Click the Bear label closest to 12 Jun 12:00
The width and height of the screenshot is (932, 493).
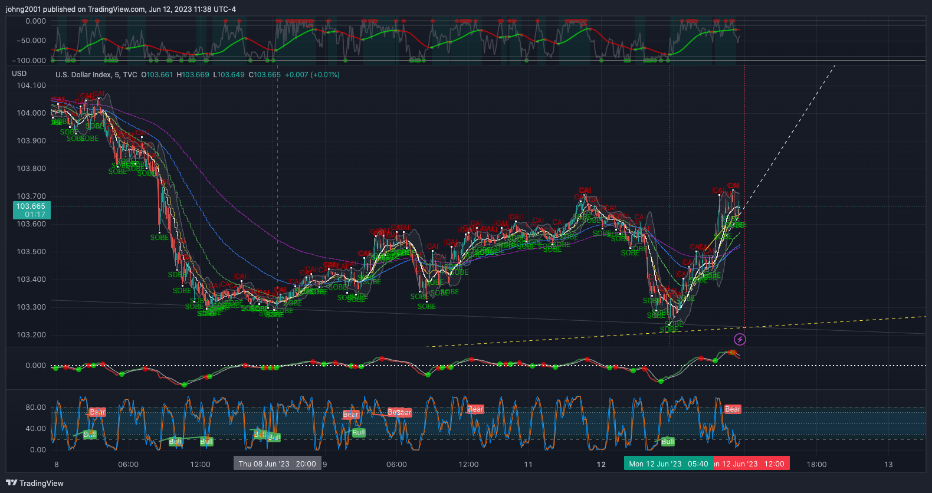pos(733,409)
